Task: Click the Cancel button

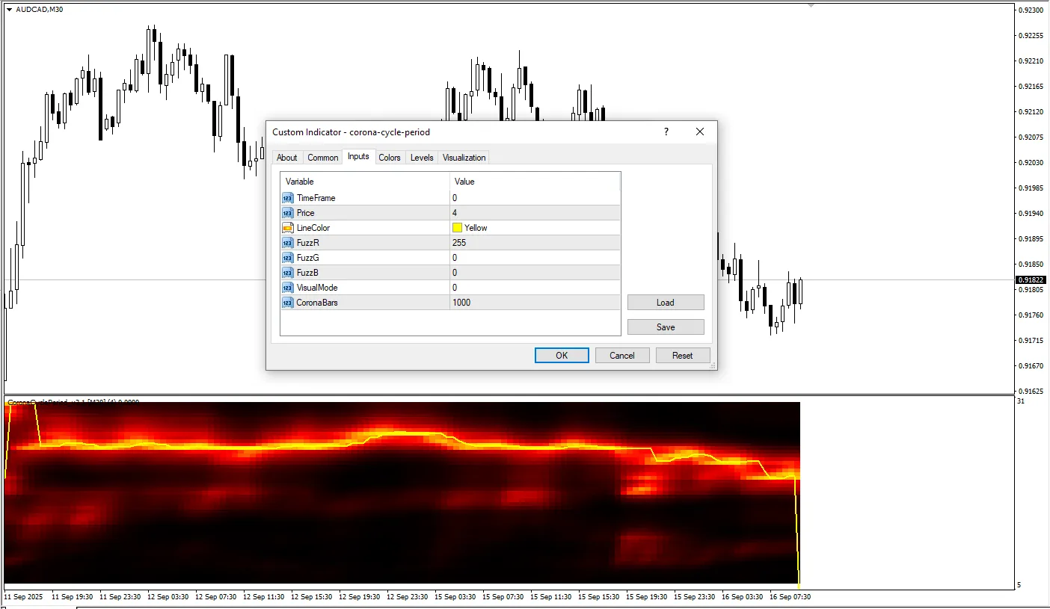Action: coord(622,356)
